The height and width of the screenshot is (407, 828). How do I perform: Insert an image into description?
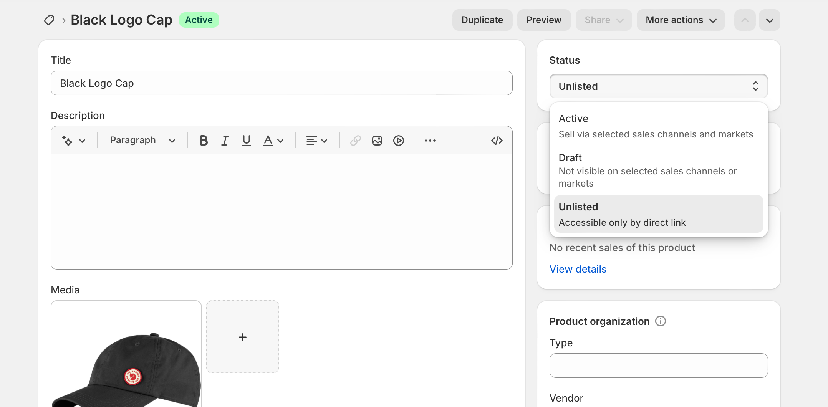[x=377, y=141]
